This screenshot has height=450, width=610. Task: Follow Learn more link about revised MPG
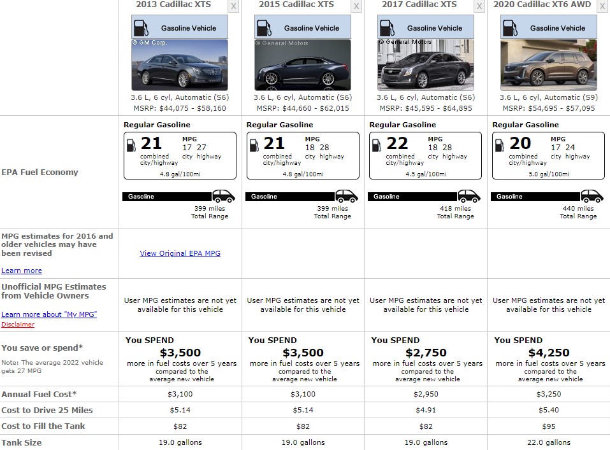click(22, 271)
